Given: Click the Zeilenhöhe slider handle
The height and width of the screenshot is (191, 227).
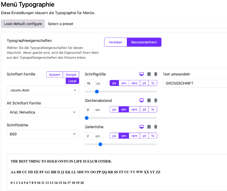Looking at the screenshot, I should pyautogui.click(x=100, y=144).
